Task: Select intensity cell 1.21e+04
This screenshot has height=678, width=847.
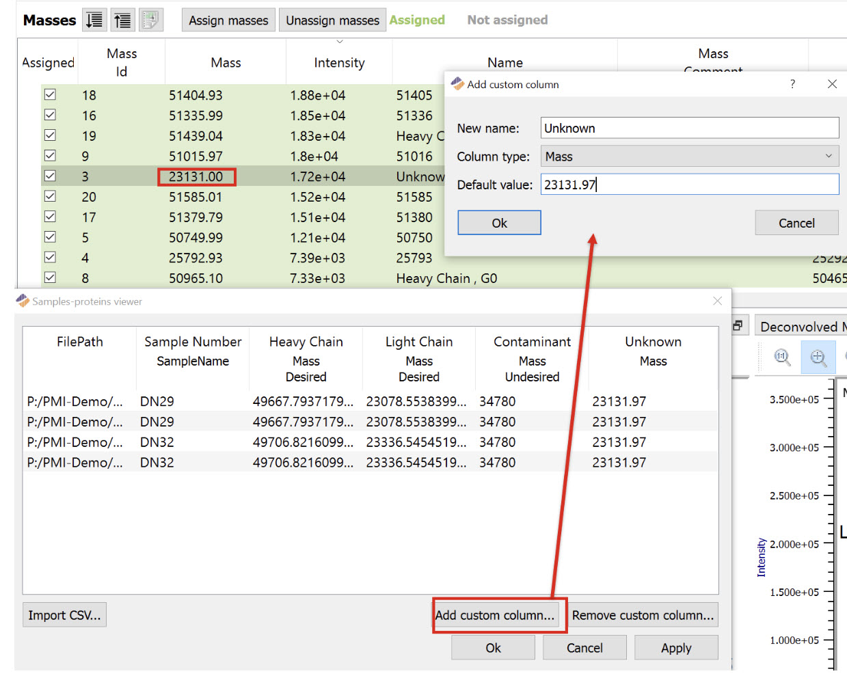Action: 318,237
